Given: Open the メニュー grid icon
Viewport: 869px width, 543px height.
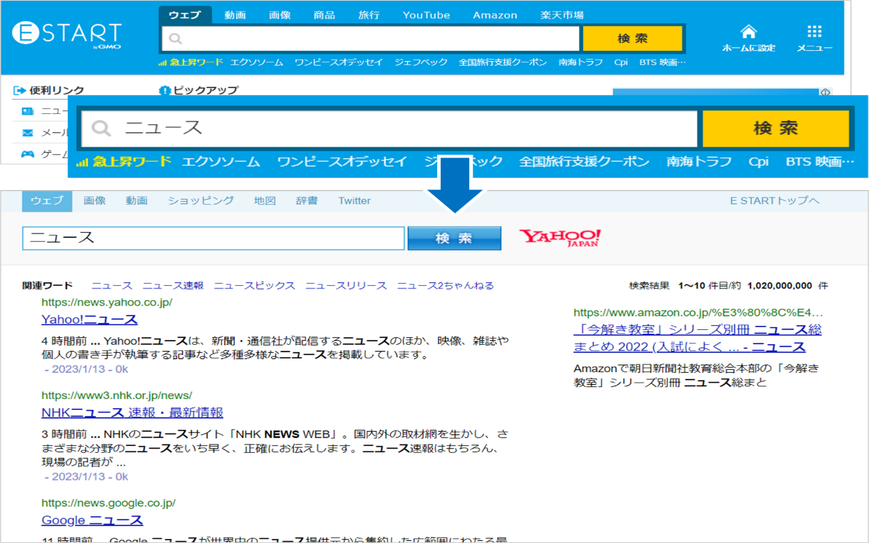Looking at the screenshot, I should 815,31.
